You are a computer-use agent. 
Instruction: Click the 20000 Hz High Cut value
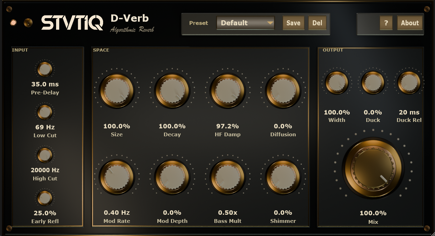click(x=45, y=170)
